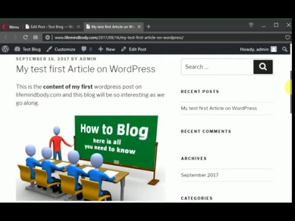Screen dimensions: 295x221
Task: Click the Recent Comments heading
Action: (206, 131)
